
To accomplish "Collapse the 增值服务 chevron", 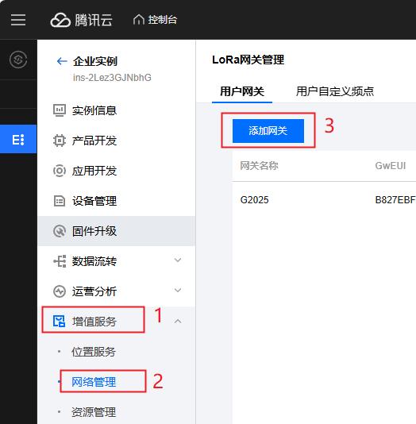I will pyautogui.click(x=178, y=321).
